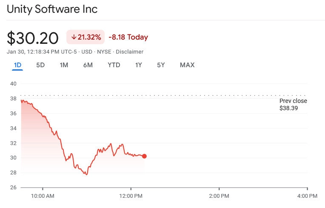This screenshot has width=325, height=208.
Task: Click the chart's lowest dip near 11 AM
Action: point(86,174)
